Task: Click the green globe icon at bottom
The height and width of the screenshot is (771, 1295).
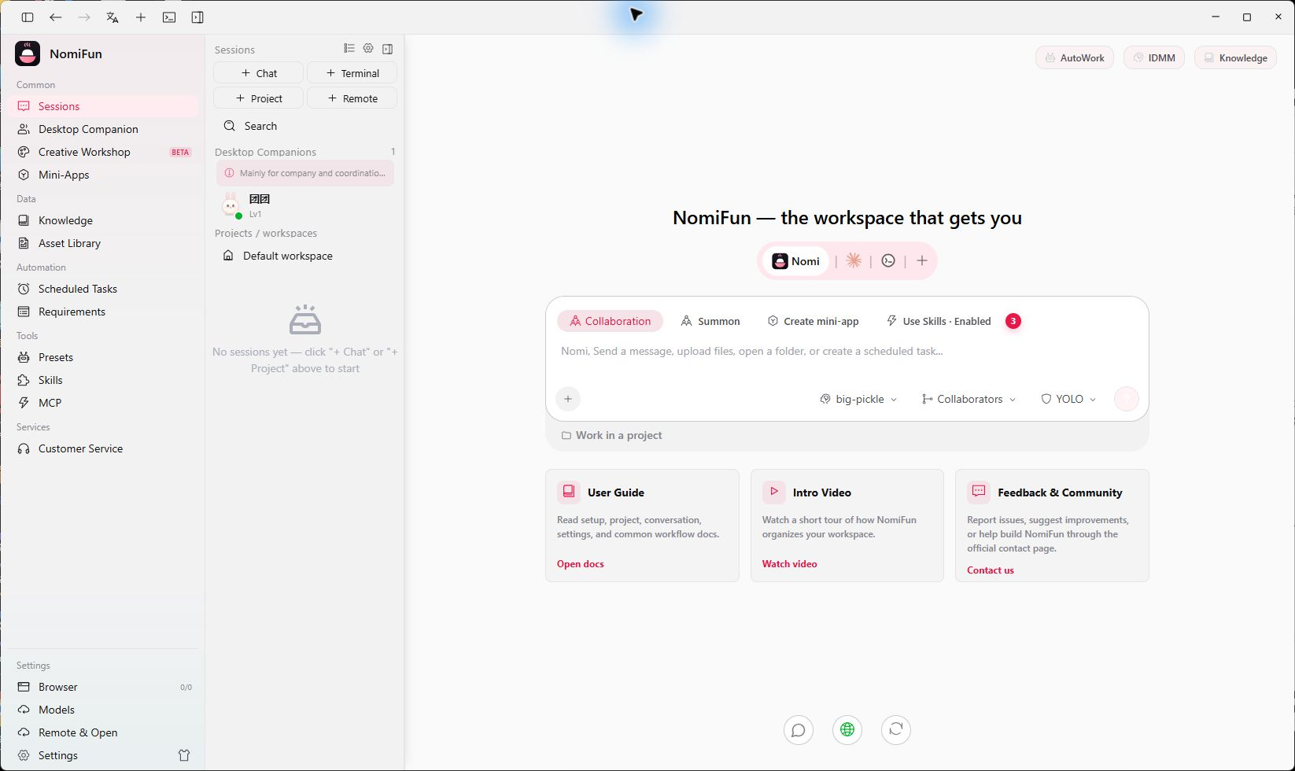Action: click(x=847, y=730)
